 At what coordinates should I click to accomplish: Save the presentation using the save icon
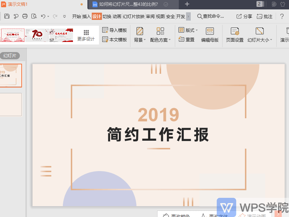tap(7, 16)
